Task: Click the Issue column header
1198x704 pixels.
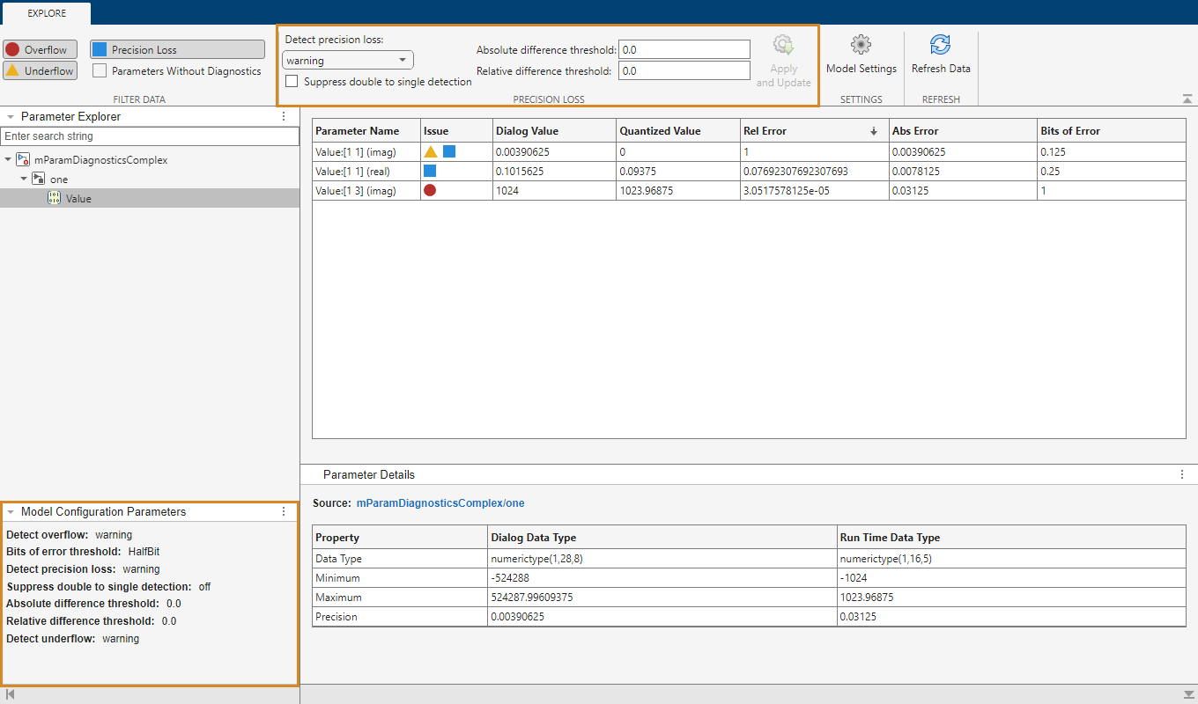Action: (x=456, y=131)
